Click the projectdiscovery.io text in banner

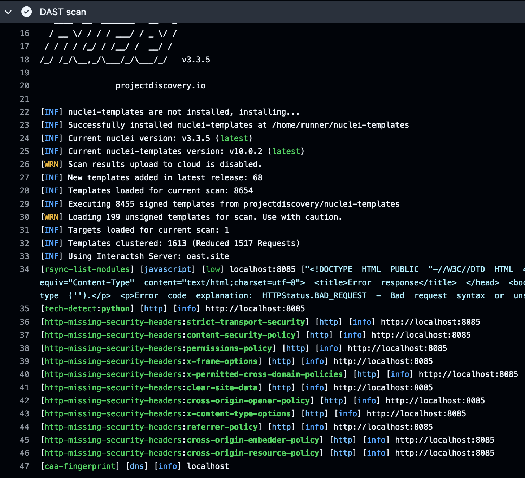[160, 85]
